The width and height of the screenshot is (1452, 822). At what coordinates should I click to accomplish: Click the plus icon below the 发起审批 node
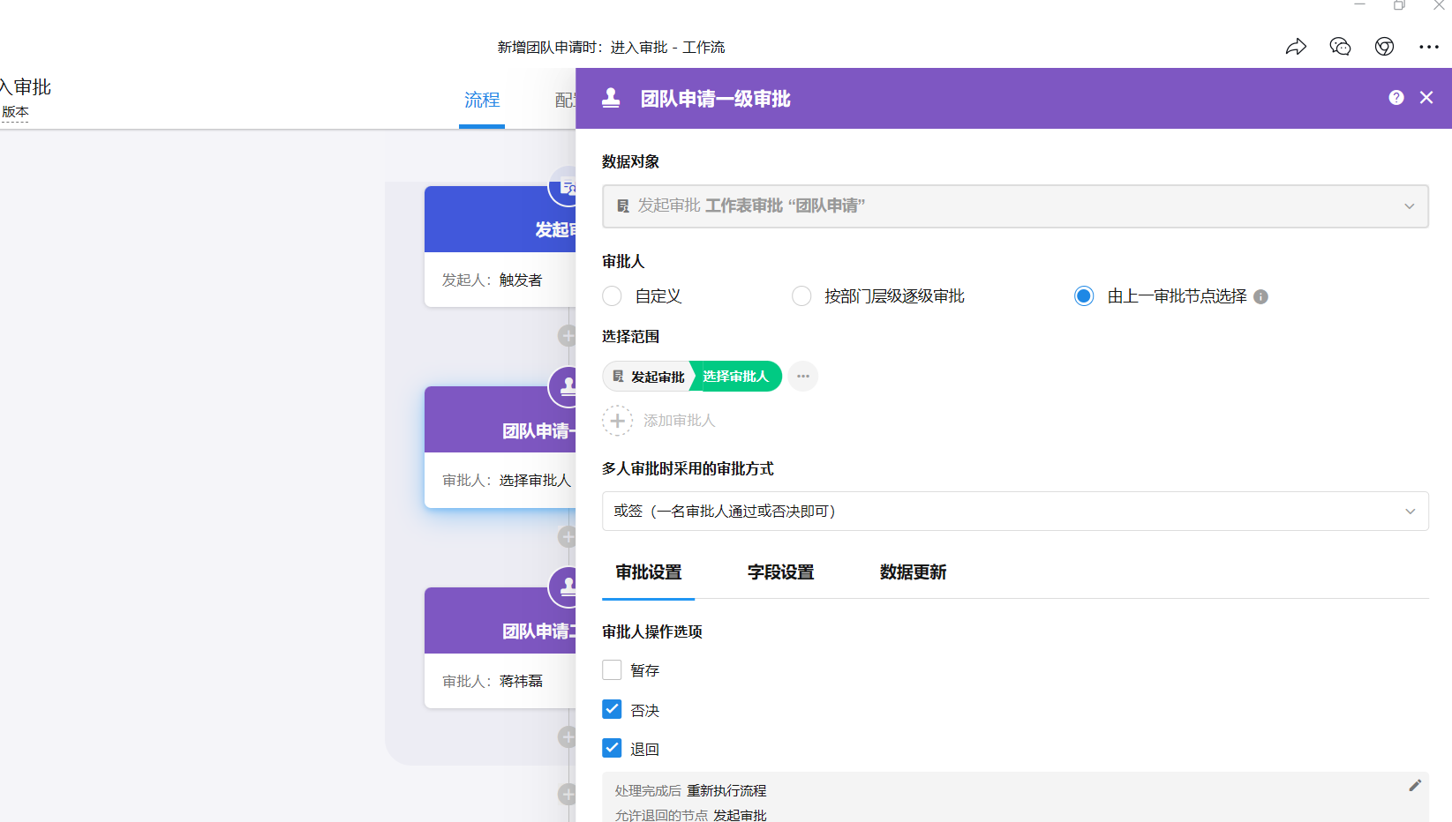pyautogui.click(x=568, y=335)
